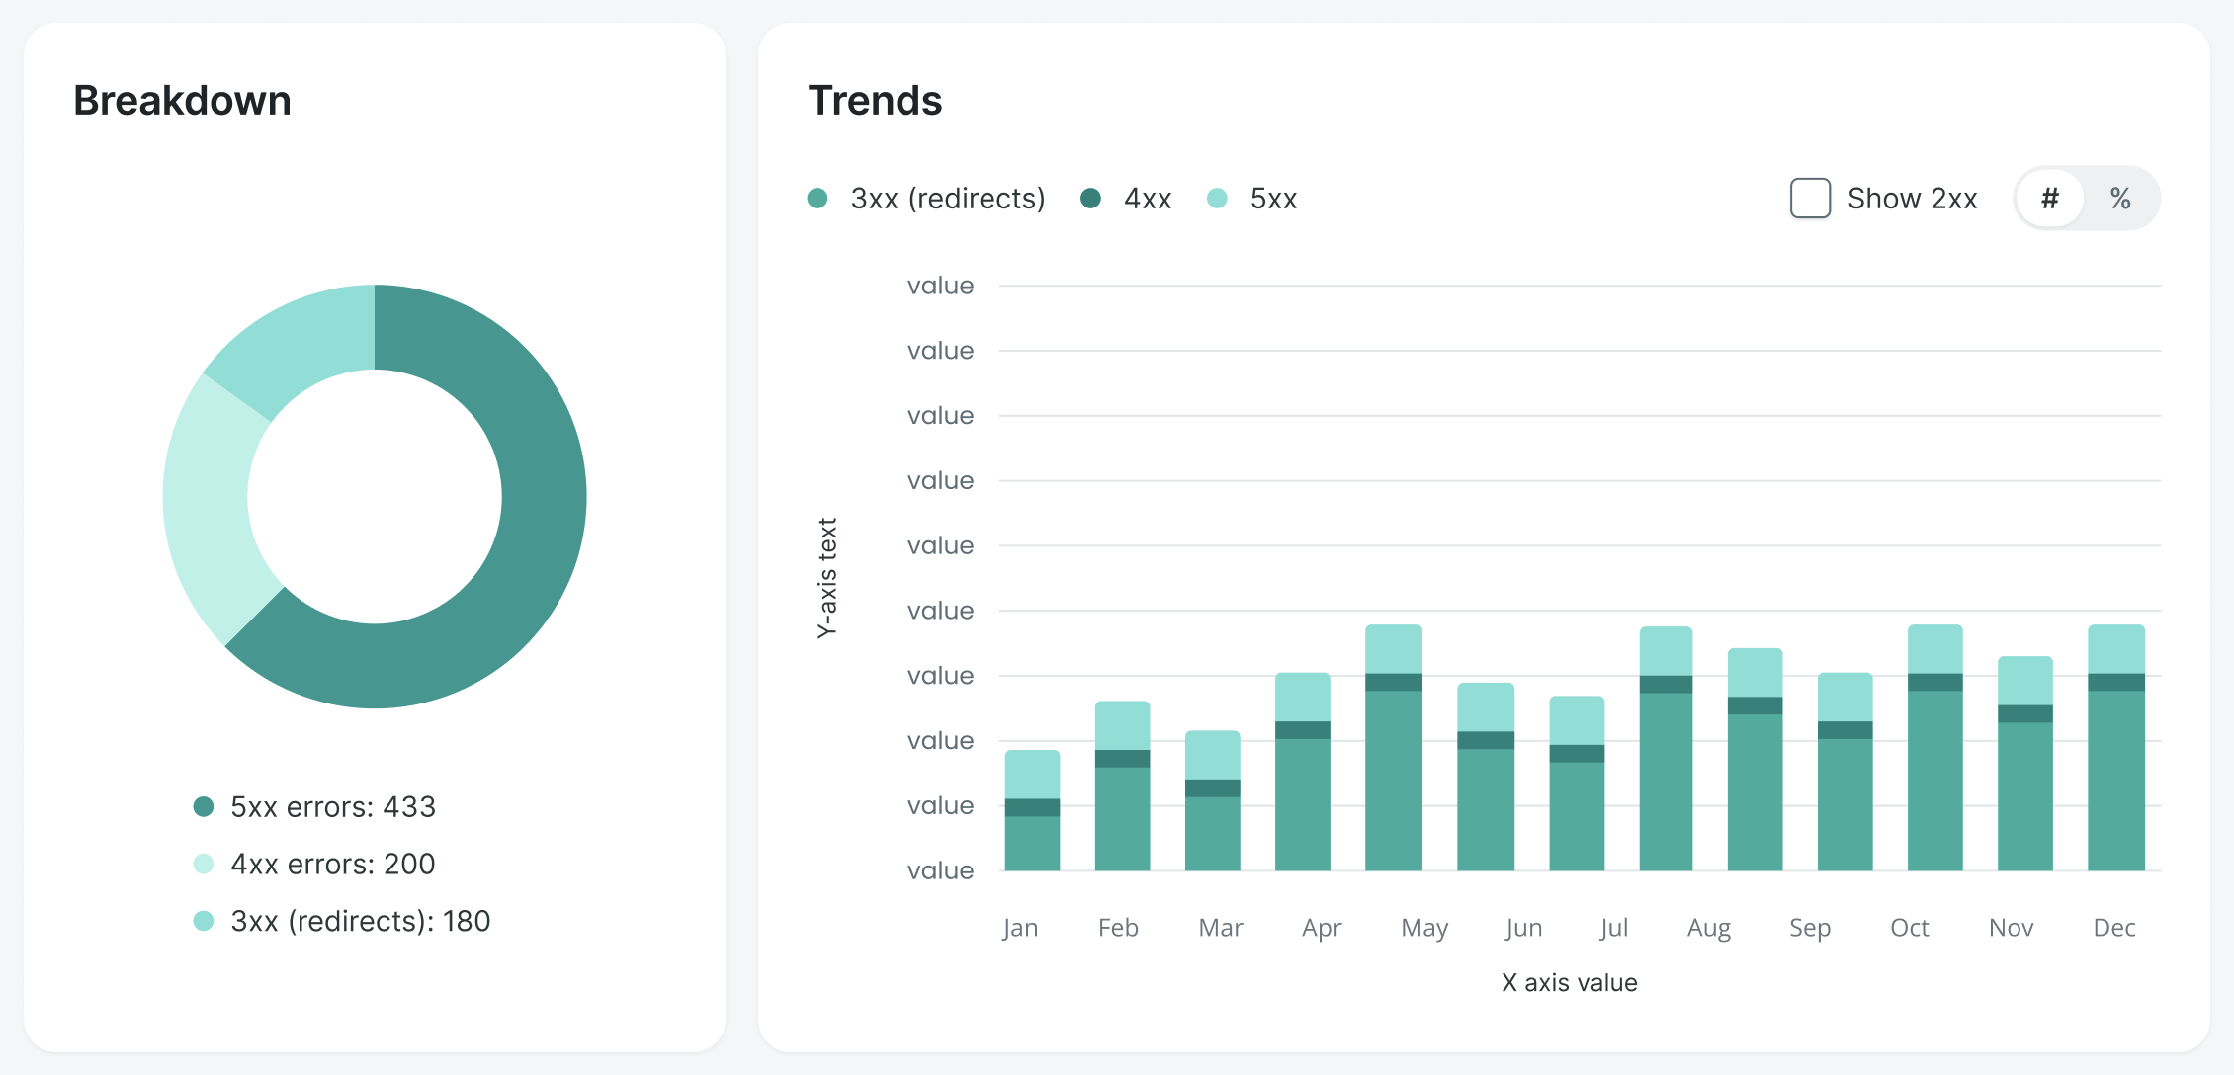The width and height of the screenshot is (2234, 1075).
Task: Switch chart to % percentage mode
Action: click(x=2120, y=199)
